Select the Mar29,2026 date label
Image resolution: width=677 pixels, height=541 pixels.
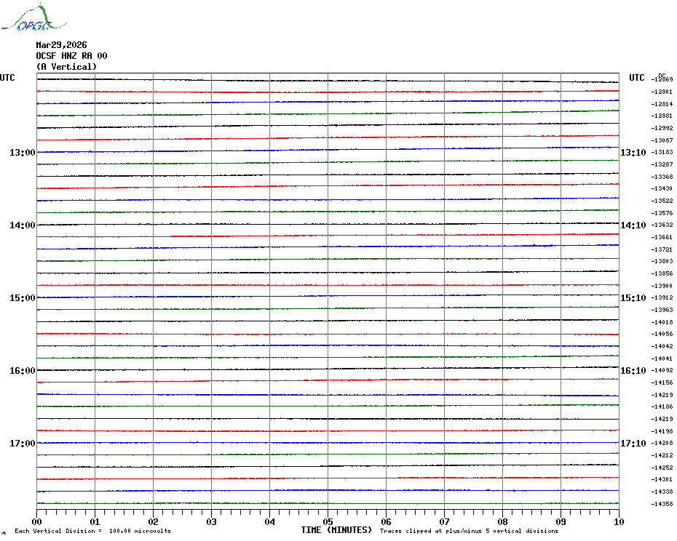coord(61,45)
